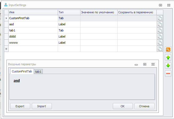Move row down with green down arrow

168,65
